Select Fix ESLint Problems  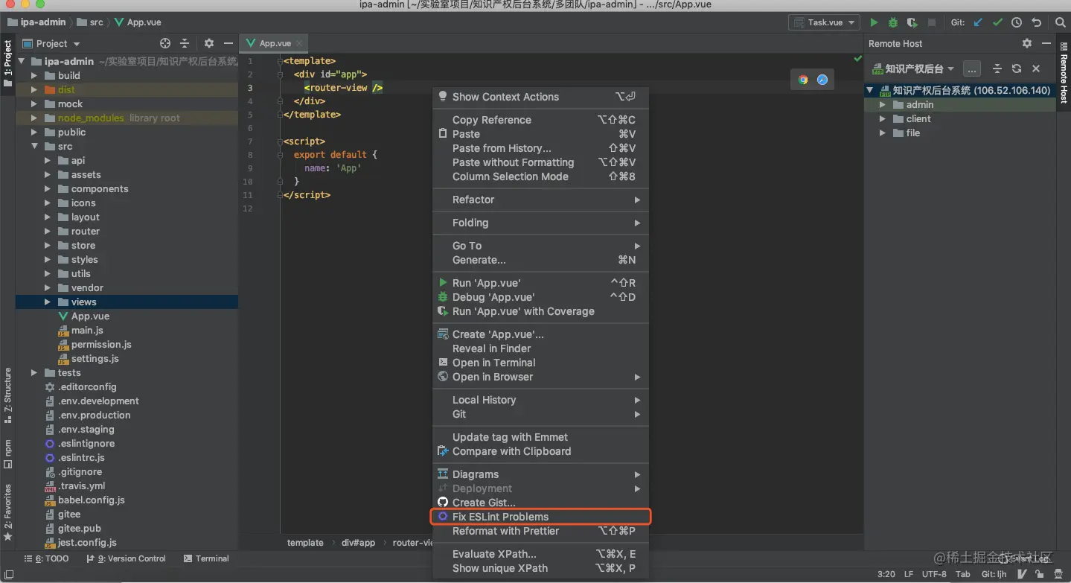[540, 517]
